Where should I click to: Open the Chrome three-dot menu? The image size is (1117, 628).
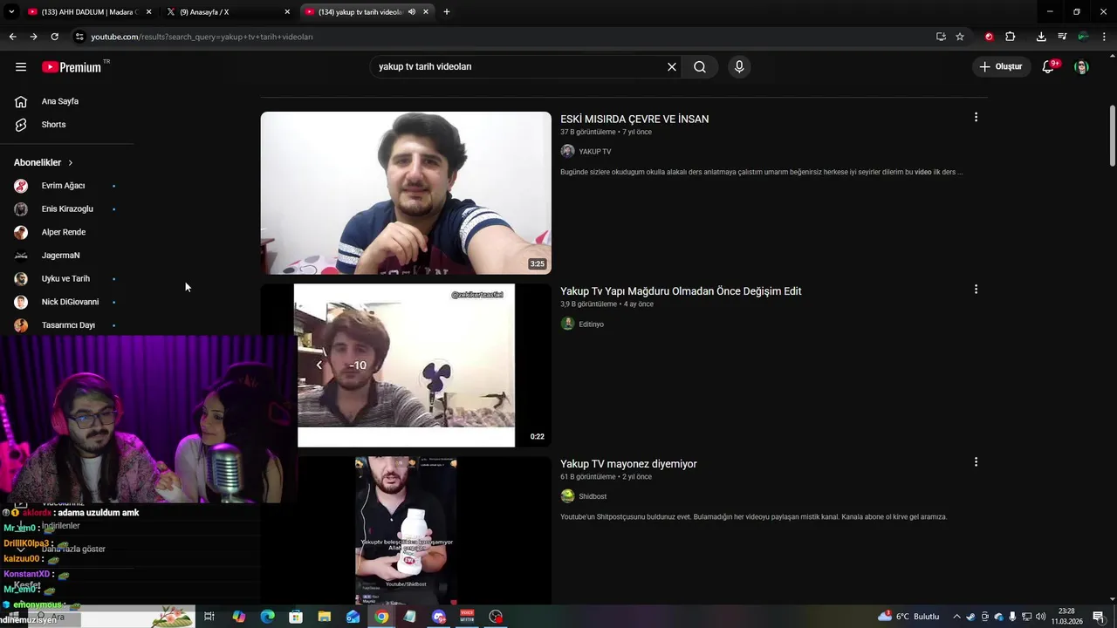pyautogui.click(x=1103, y=37)
